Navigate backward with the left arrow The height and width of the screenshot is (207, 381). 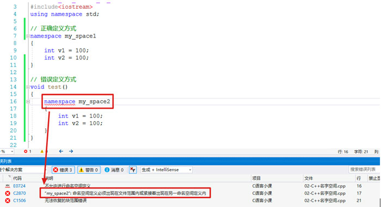(61, 151)
